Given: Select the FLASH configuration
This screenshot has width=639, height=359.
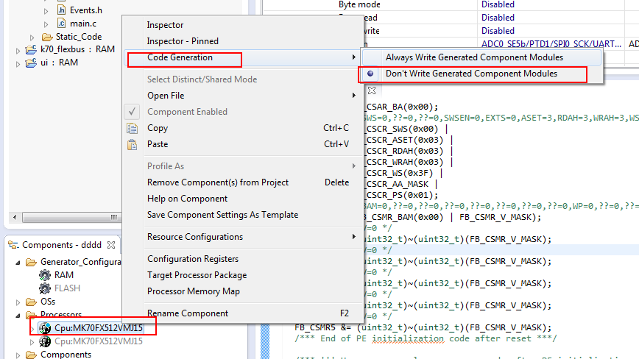Looking at the screenshot, I should (x=67, y=288).
